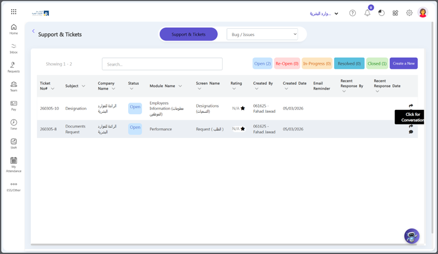Filter tickets by Resolved (0) status
This screenshot has height=254, width=438.
point(349,64)
